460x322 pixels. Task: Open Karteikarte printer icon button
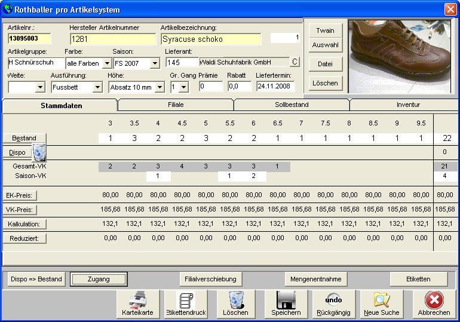[x=138, y=304]
